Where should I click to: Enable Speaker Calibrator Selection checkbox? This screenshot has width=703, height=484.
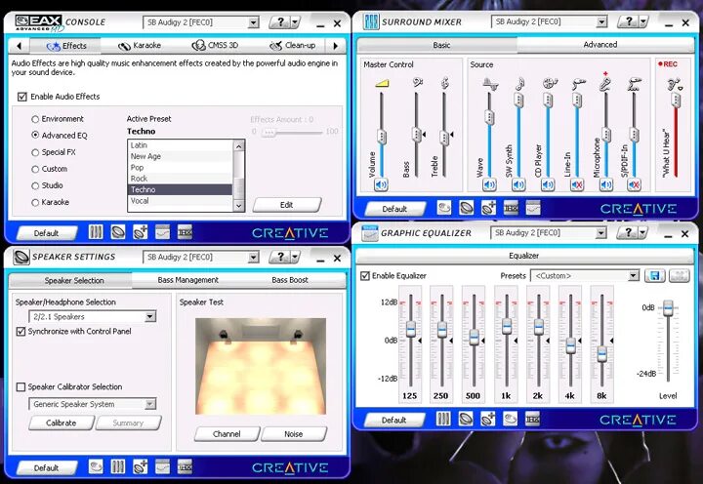[x=21, y=386]
